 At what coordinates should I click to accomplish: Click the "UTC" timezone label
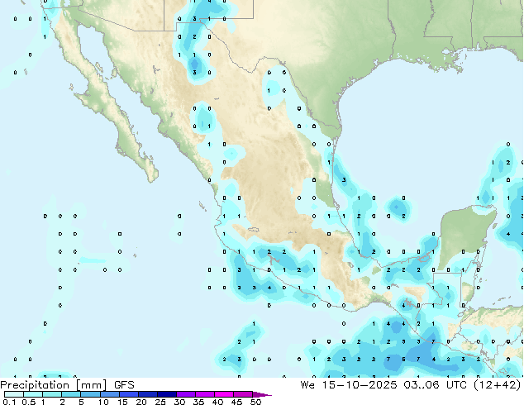coord(456,385)
